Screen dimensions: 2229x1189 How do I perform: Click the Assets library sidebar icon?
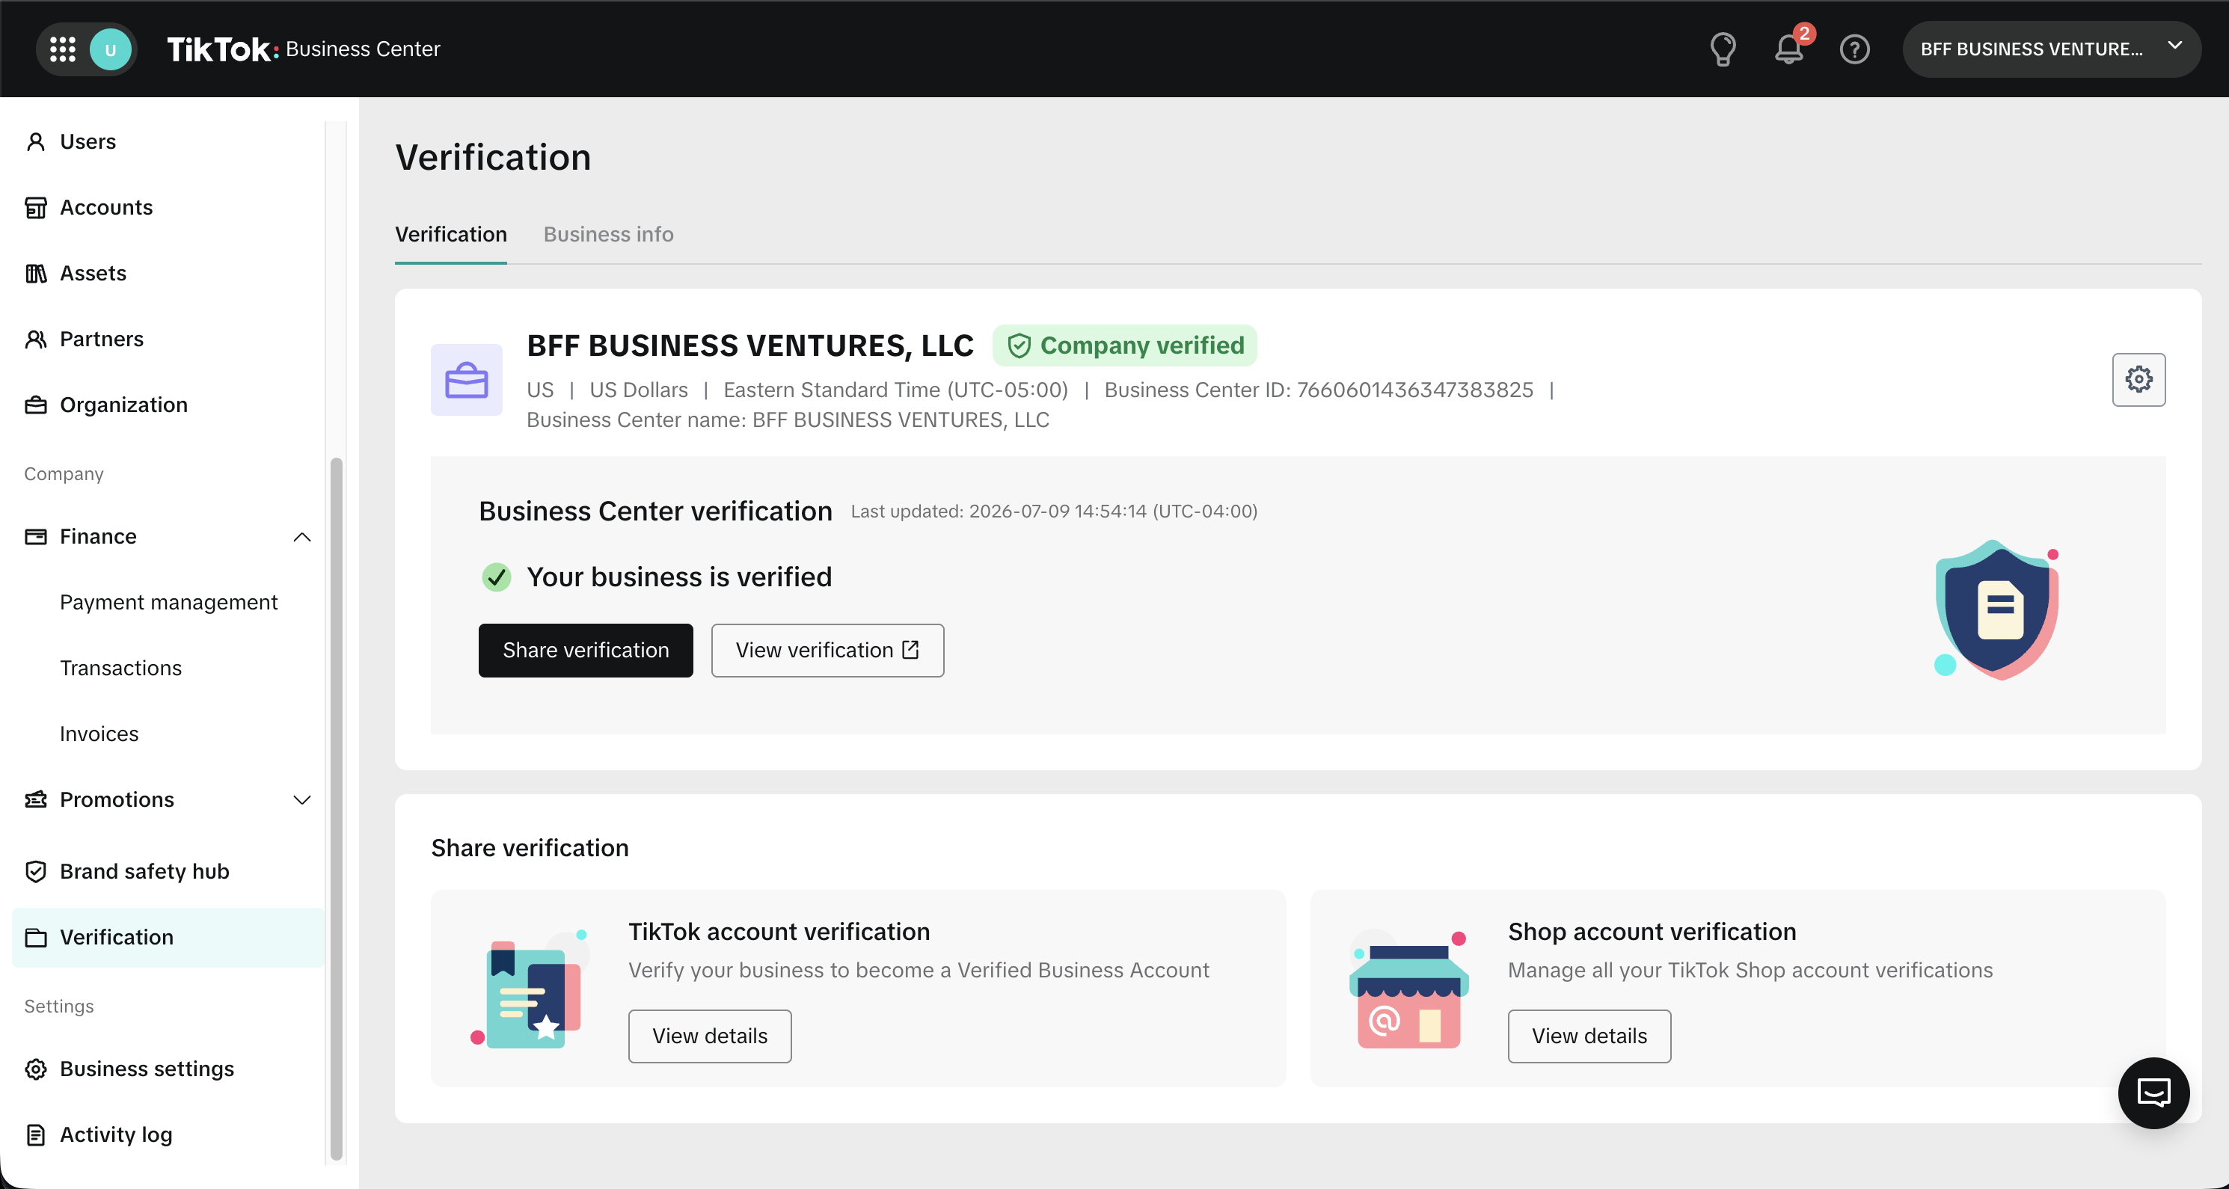[35, 274]
